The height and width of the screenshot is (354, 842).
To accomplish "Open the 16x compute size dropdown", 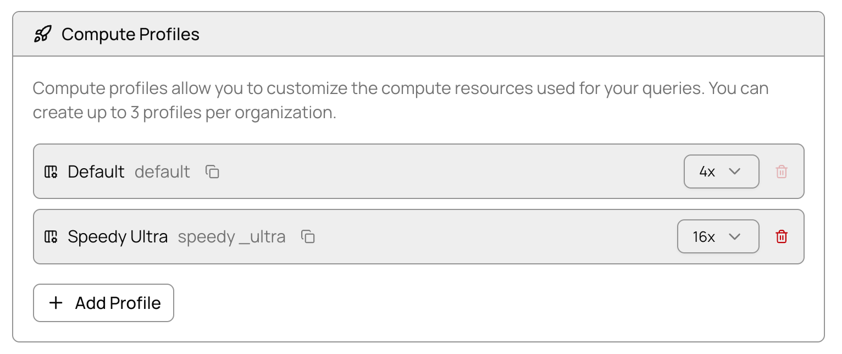I will click(x=717, y=237).
